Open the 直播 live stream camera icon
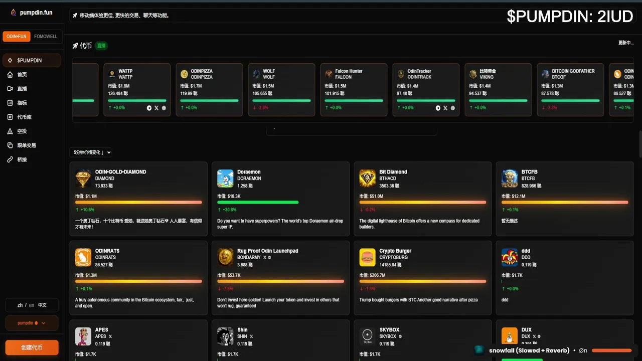Viewport: 642px width, 361px height. (10, 89)
